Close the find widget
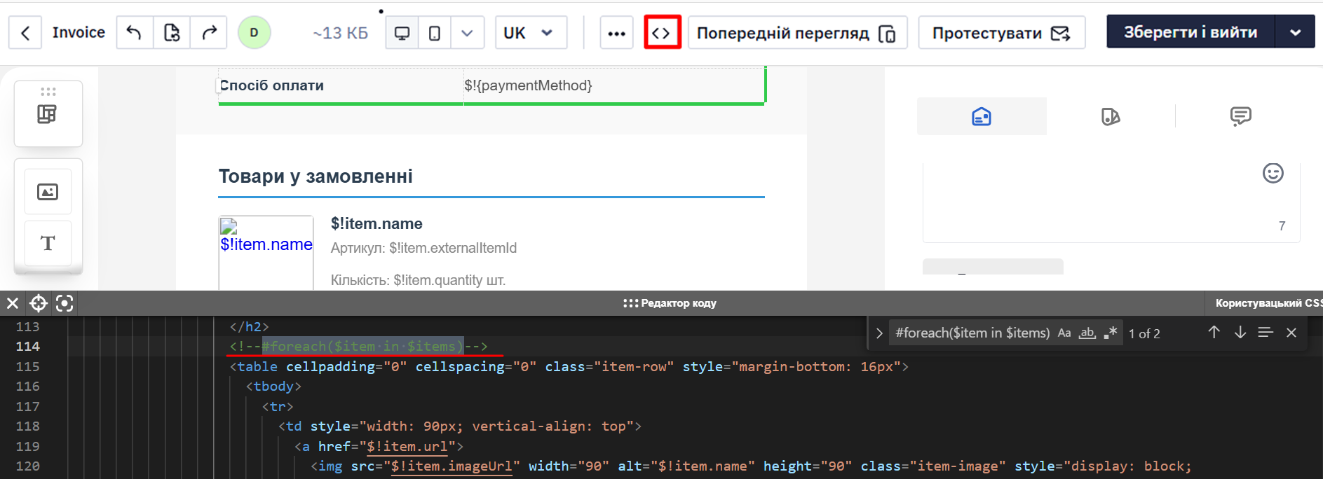This screenshot has height=479, width=1323. (x=1291, y=333)
